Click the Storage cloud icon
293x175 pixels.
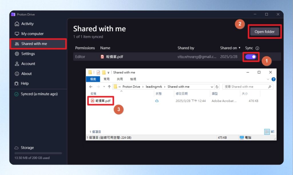[17, 148]
